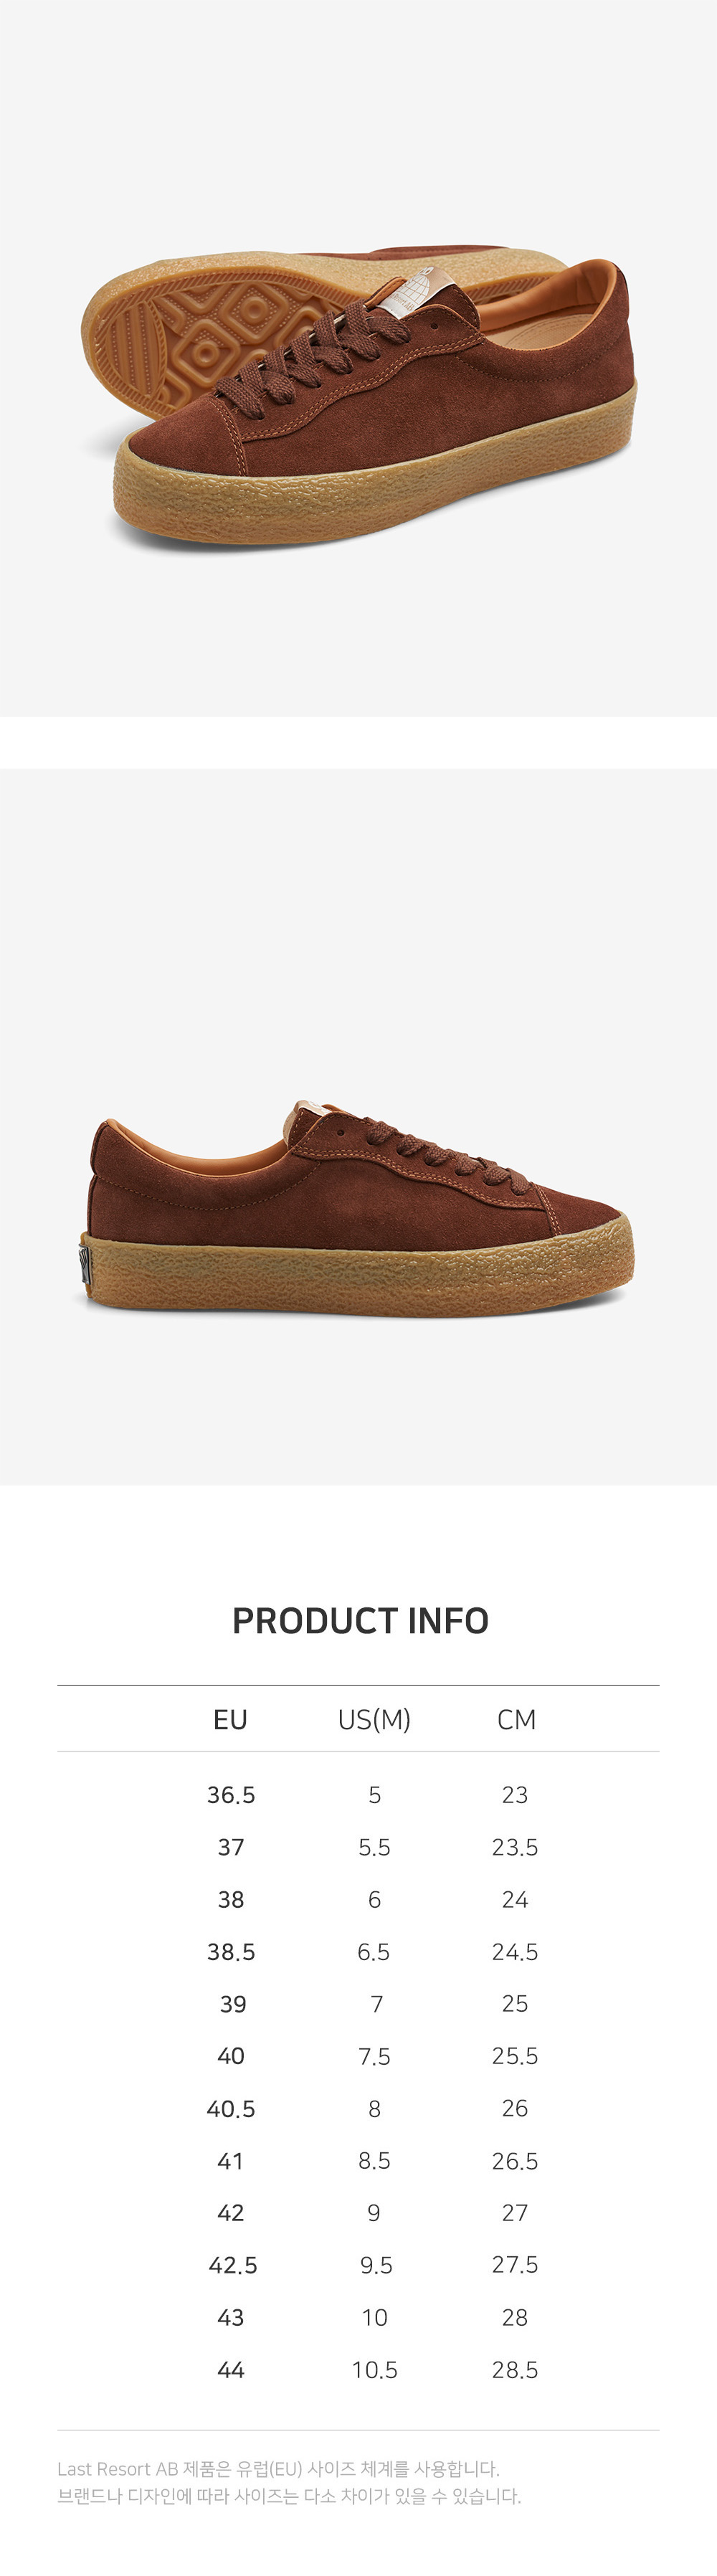
Task: Click the top angled brown suede sneaker photo
Action: pyautogui.click(x=358, y=395)
